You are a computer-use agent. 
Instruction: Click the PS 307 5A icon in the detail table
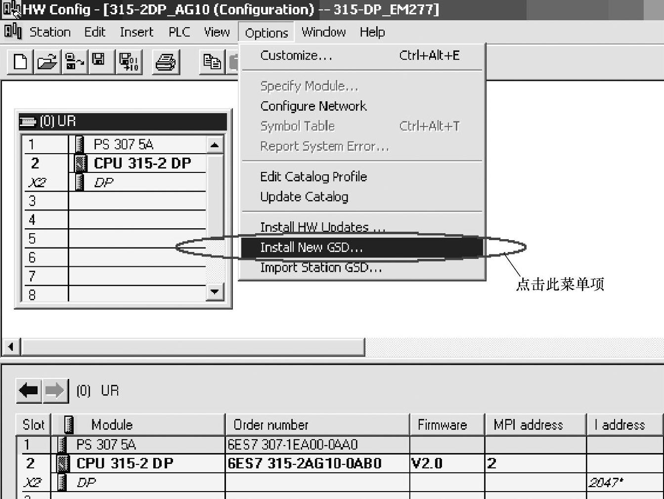62,445
